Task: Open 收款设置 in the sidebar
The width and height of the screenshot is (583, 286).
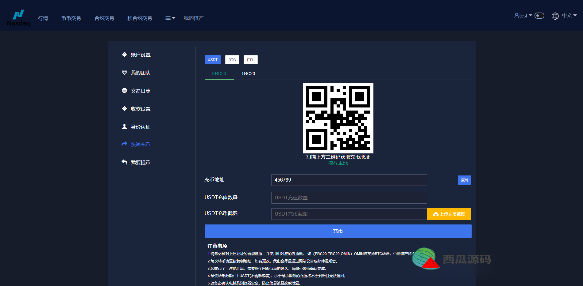Action: [141, 109]
